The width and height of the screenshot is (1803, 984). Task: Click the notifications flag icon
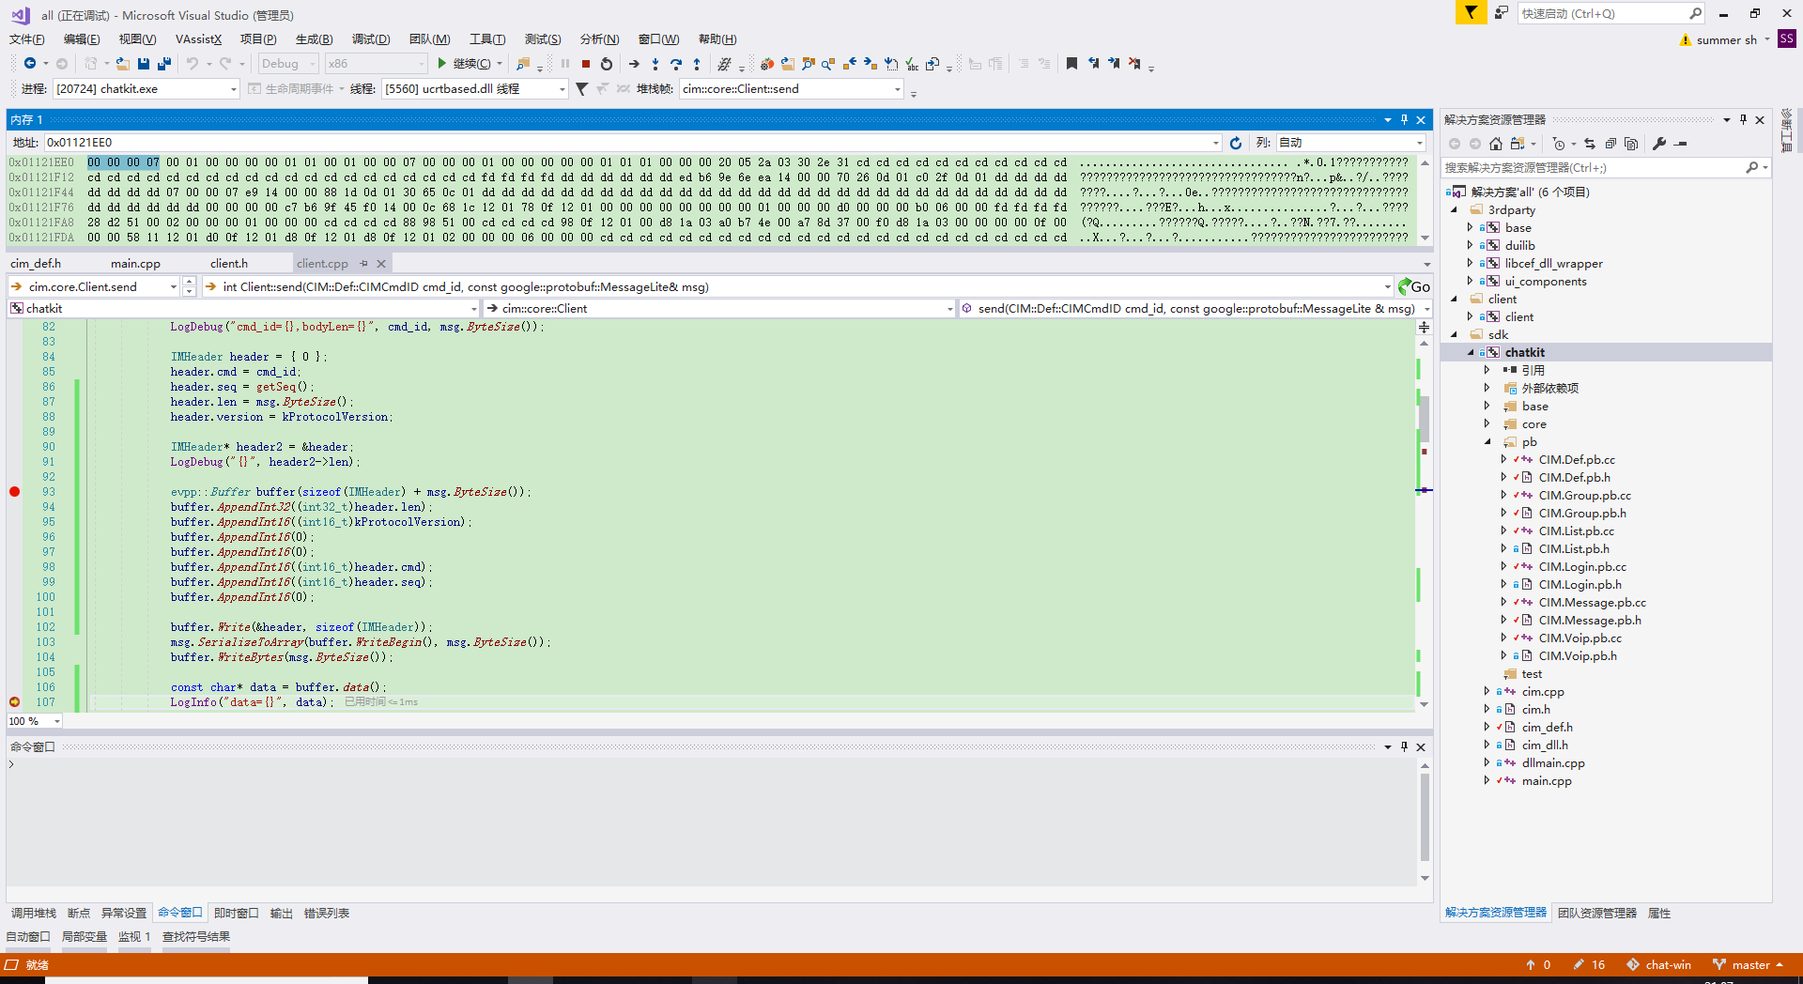[1471, 12]
